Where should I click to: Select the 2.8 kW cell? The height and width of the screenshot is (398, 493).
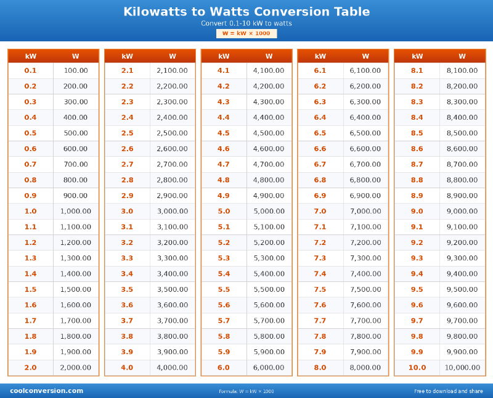click(128, 180)
